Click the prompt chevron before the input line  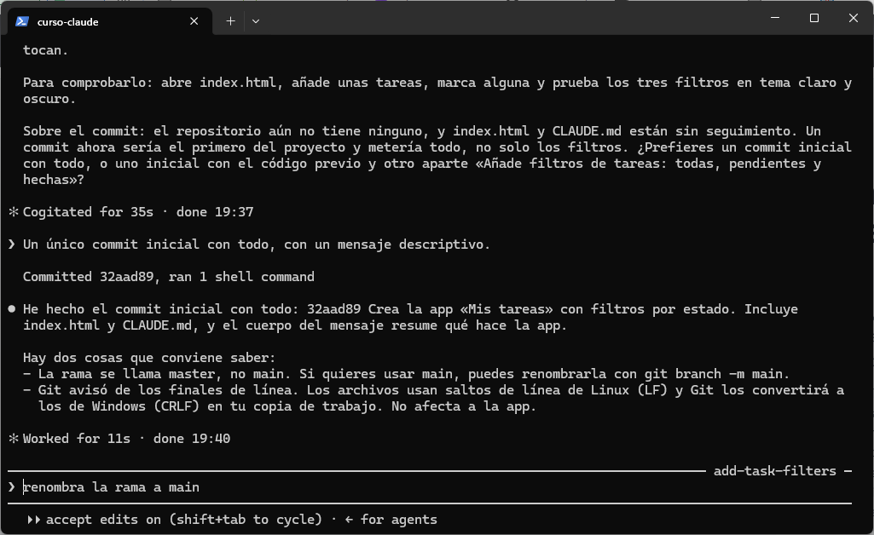(12, 487)
